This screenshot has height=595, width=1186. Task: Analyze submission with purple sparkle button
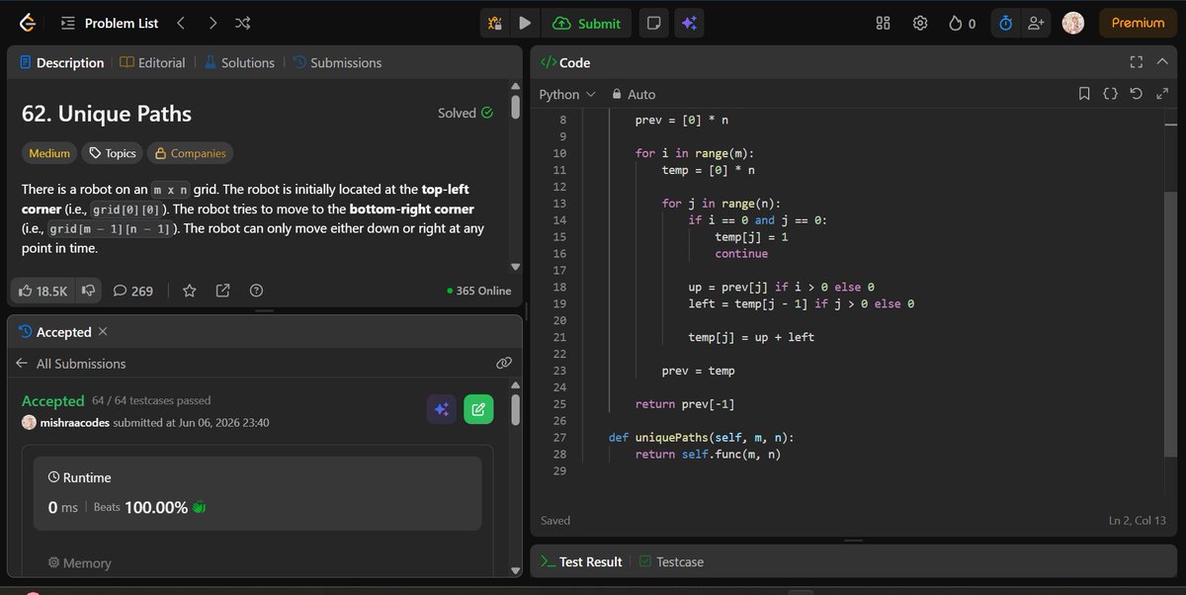point(442,409)
